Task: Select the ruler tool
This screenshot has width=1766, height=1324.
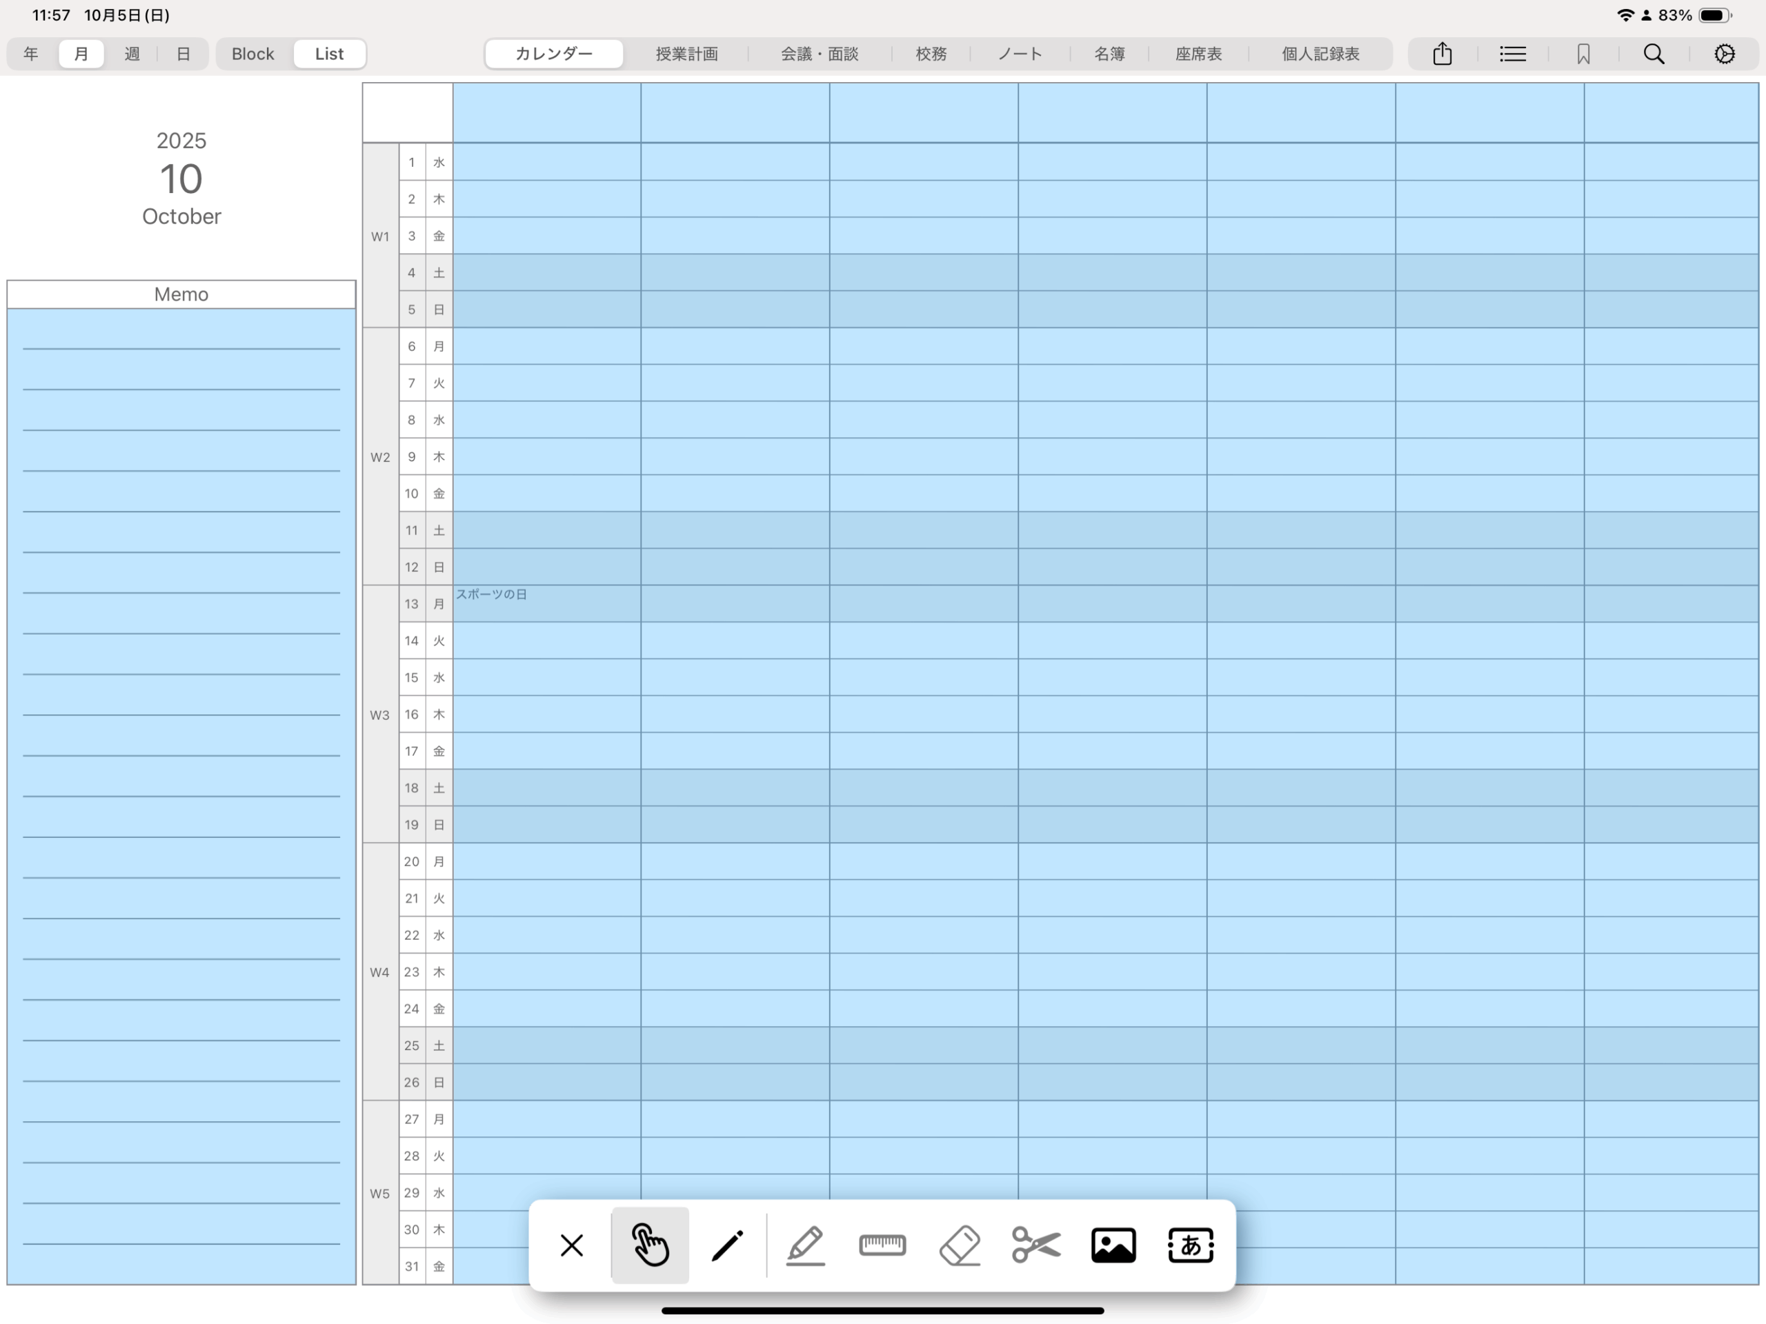Action: (x=882, y=1244)
